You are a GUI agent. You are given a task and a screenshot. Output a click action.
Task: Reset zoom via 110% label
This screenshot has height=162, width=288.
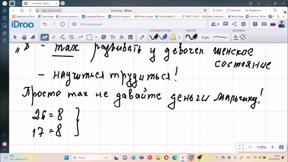pyautogui.click(x=261, y=147)
